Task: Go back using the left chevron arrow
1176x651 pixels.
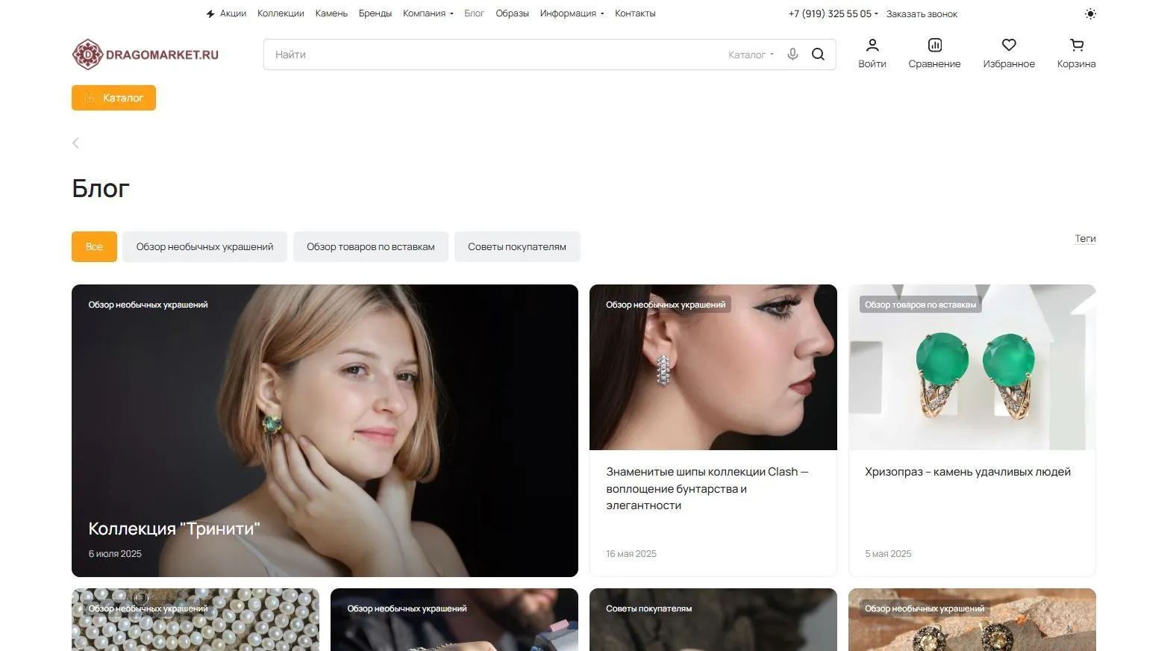Action: tap(75, 143)
